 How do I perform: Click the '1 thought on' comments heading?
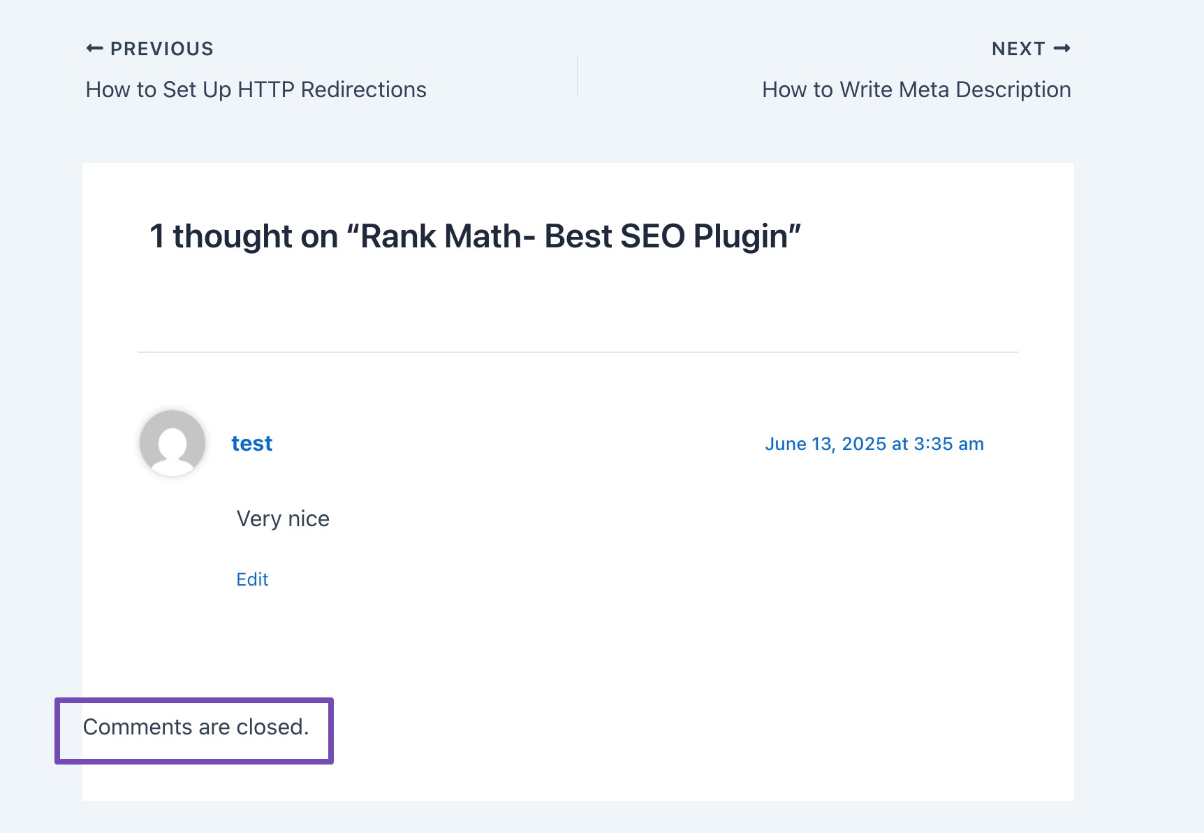(475, 236)
